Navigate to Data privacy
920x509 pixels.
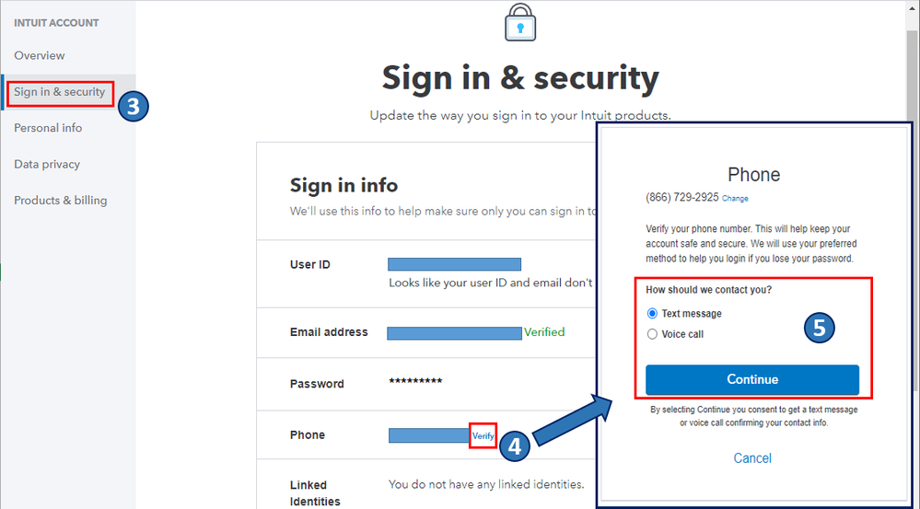(x=47, y=164)
